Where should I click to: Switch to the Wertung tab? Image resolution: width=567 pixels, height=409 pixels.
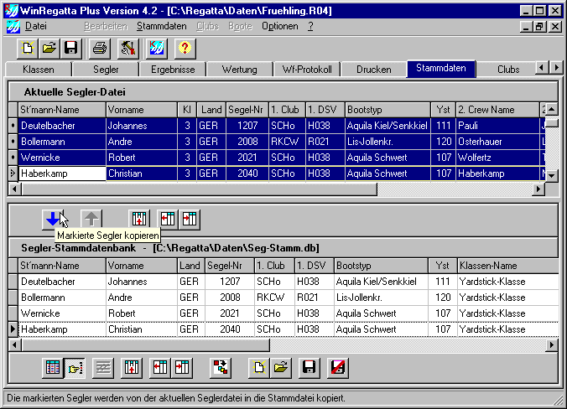pyautogui.click(x=239, y=69)
